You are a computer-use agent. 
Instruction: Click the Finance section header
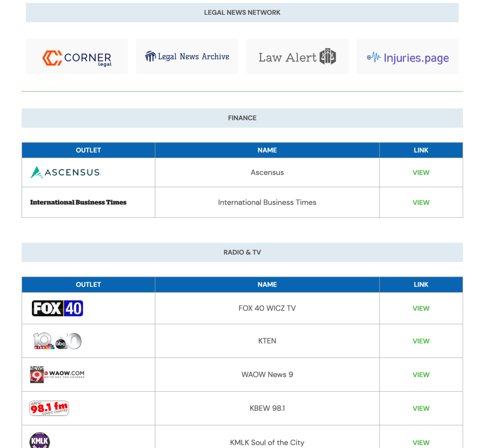pos(242,118)
